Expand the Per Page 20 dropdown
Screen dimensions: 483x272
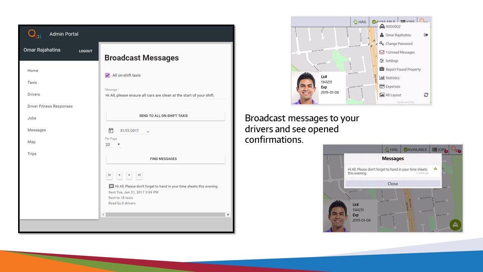118,145
